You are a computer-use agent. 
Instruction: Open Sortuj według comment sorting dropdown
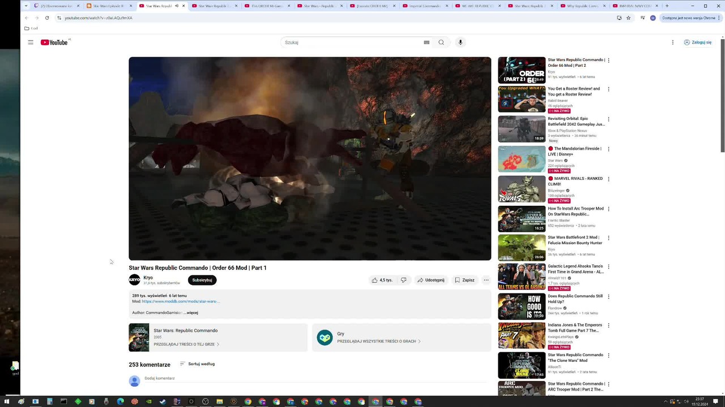click(x=197, y=364)
